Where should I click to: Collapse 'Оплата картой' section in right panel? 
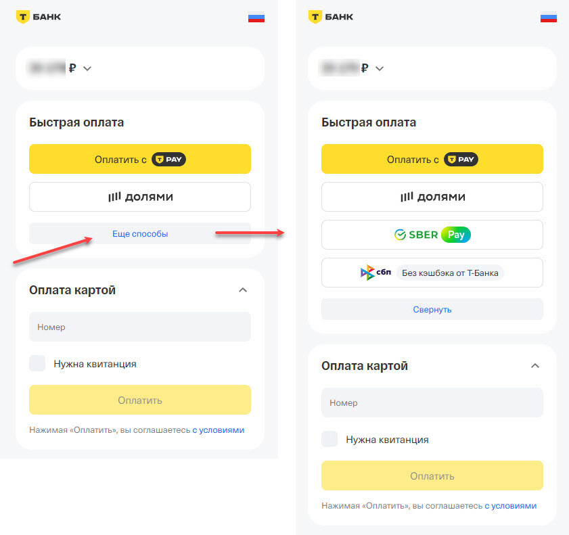coord(535,366)
